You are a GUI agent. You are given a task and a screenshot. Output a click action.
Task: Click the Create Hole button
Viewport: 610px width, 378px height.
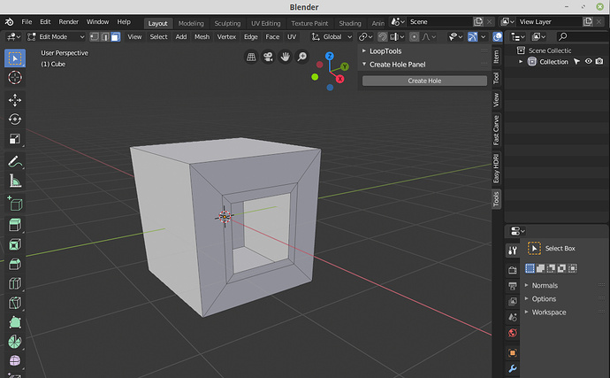424,81
